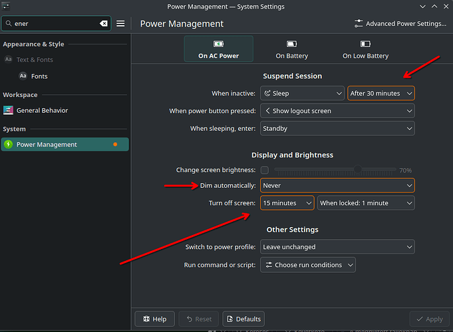Click the Help button
The width and height of the screenshot is (453, 332).
(154, 319)
